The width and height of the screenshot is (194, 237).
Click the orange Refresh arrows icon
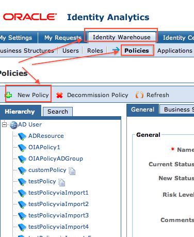[x=139, y=95]
